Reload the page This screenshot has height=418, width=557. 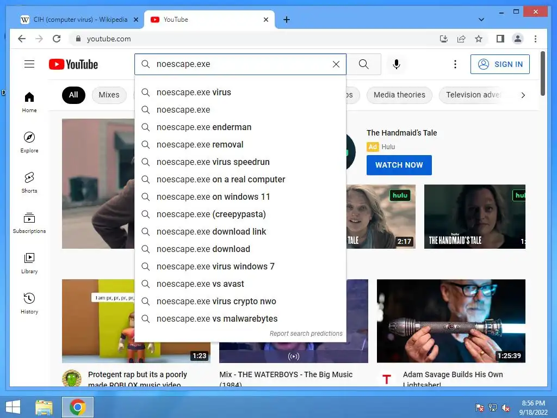point(57,39)
